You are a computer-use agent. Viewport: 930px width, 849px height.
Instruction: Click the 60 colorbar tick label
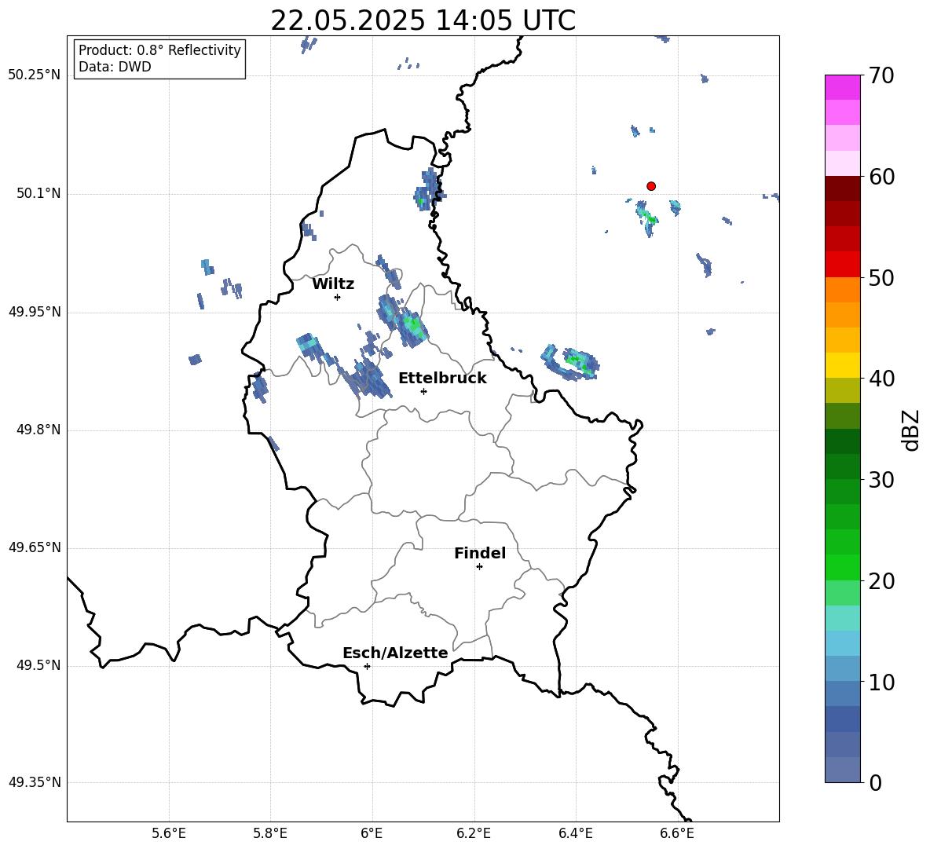[881, 177]
